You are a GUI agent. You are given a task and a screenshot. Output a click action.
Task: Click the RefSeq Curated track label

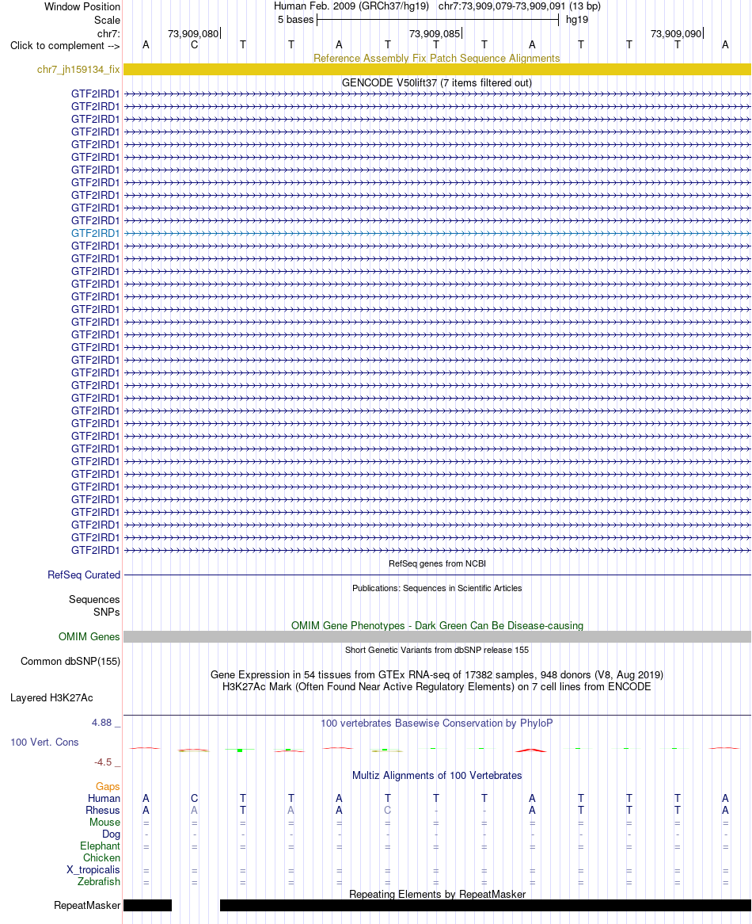[84, 575]
